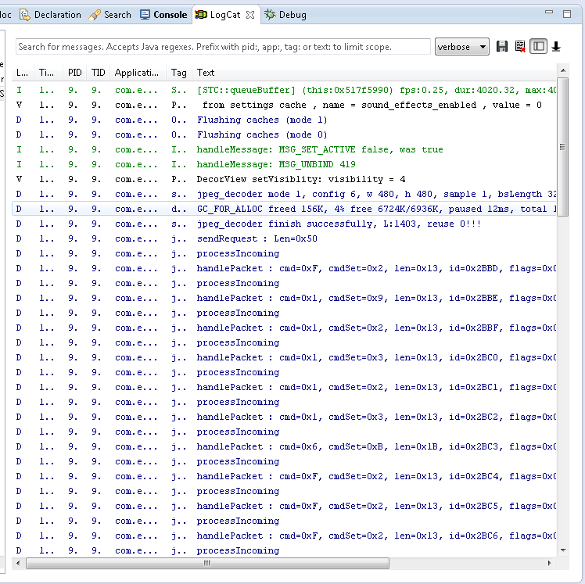Select the GC_FOR_ALLOC freed 156K row

pyautogui.click(x=285, y=210)
